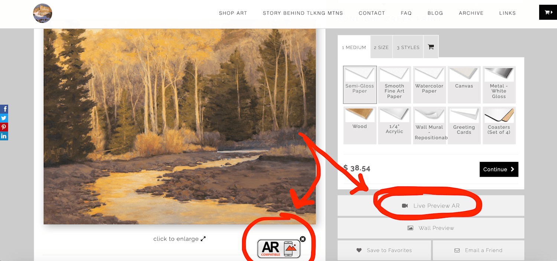Switch to the 3 Styles tab
The image size is (557, 261).
tap(408, 47)
